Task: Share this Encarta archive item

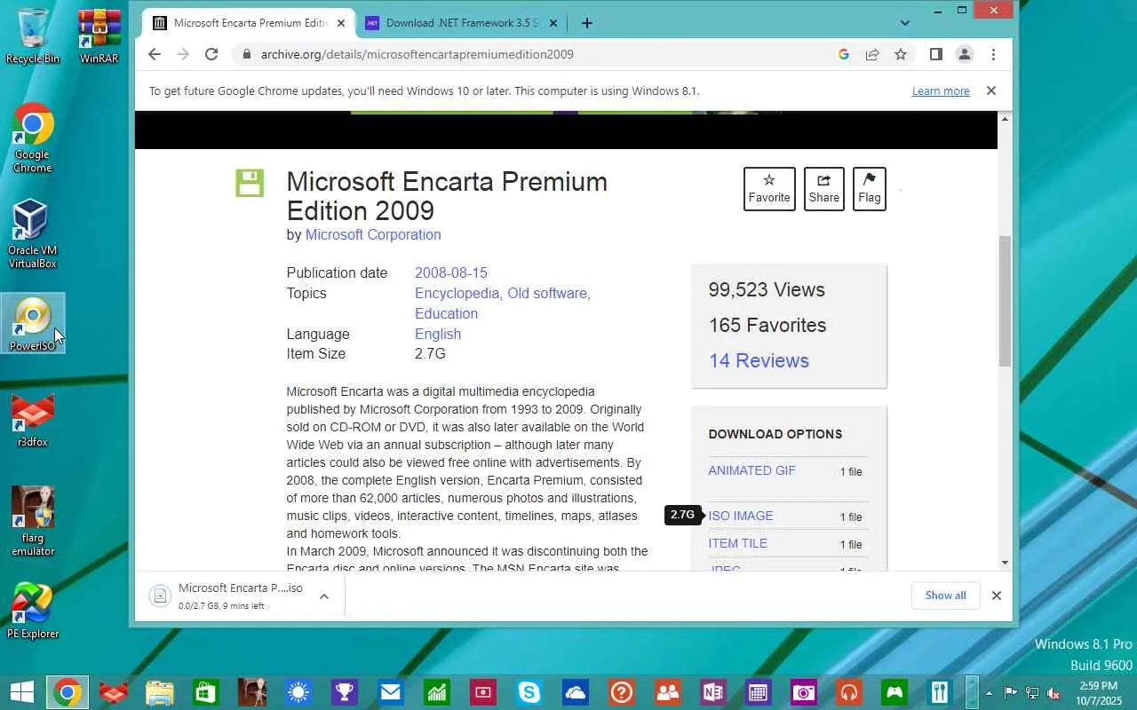Action: coord(824,189)
